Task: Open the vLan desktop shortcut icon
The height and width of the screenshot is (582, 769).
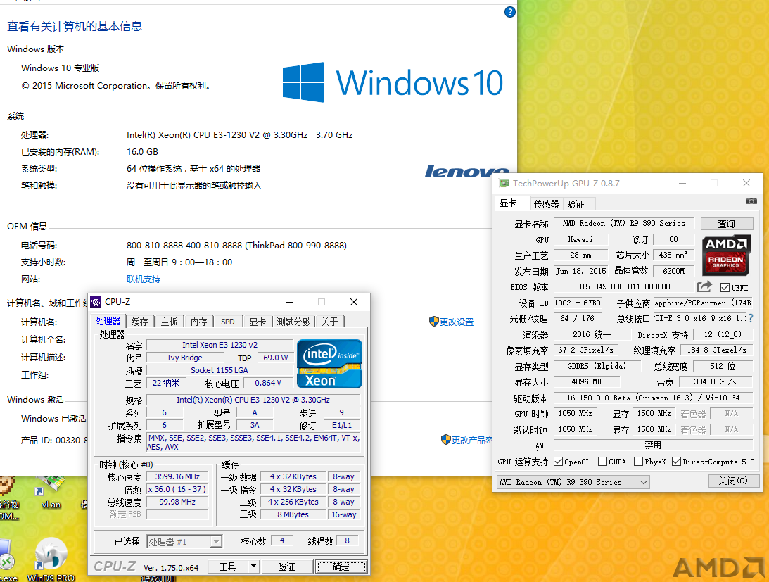Action: [x=51, y=492]
